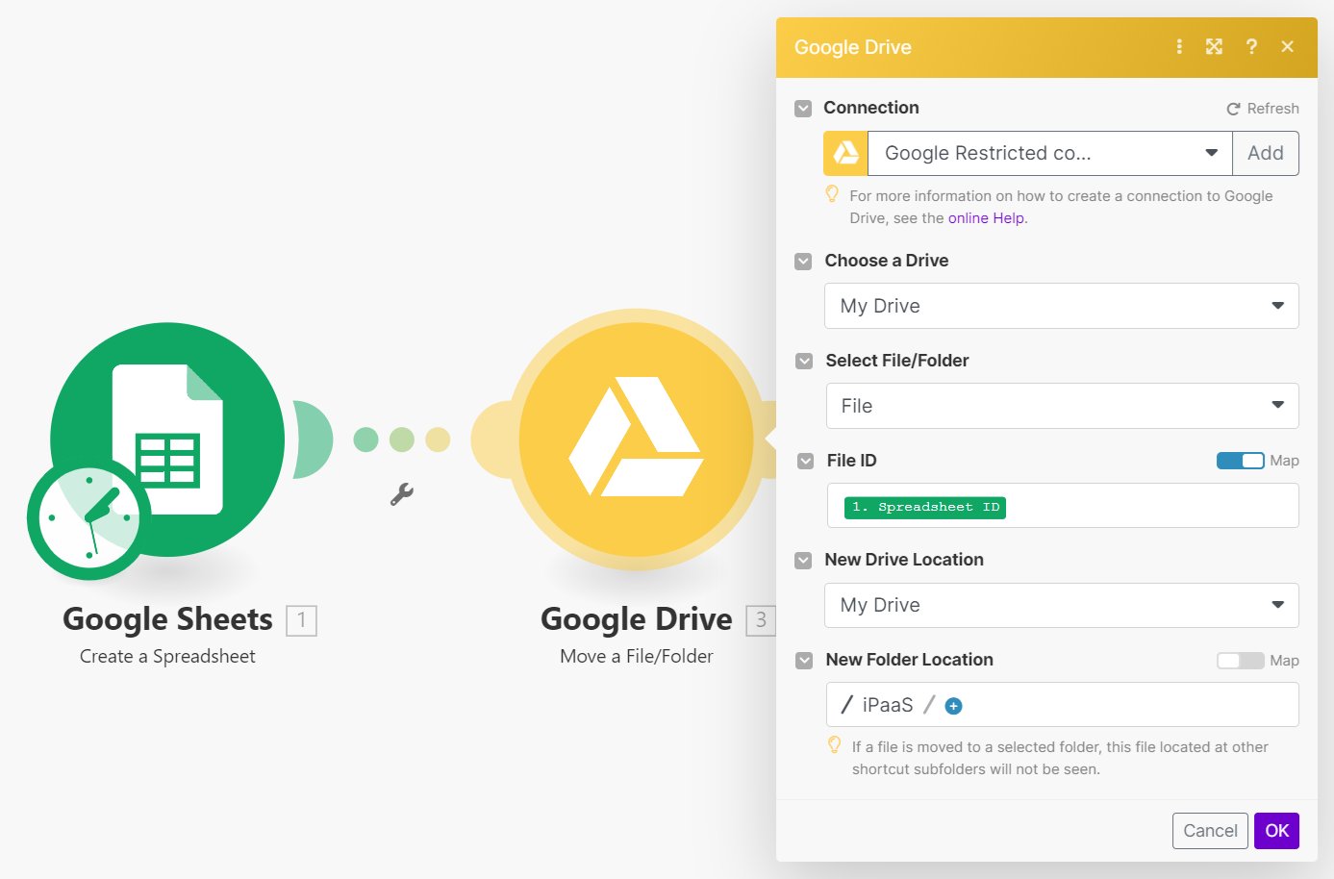
Task: Click the module number 3 badge
Action: [x=761, y=620]
